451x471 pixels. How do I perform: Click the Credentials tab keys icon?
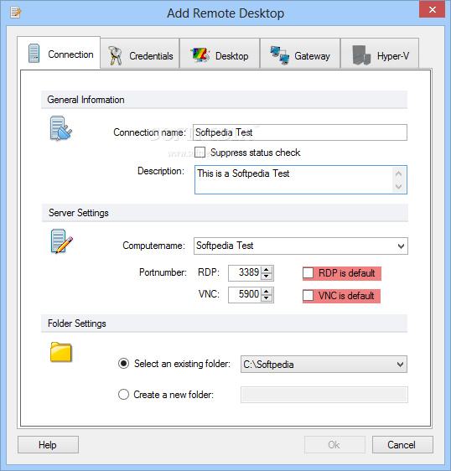115,56
